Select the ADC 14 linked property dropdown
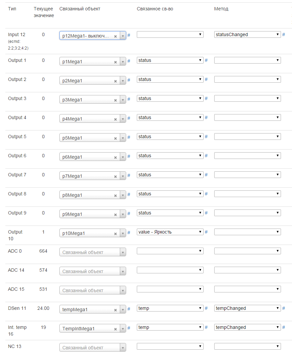Screen dimensions: 292x353 [170, 270]
